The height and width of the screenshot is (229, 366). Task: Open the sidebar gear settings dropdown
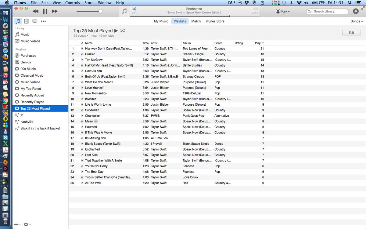tap(27, 224)
